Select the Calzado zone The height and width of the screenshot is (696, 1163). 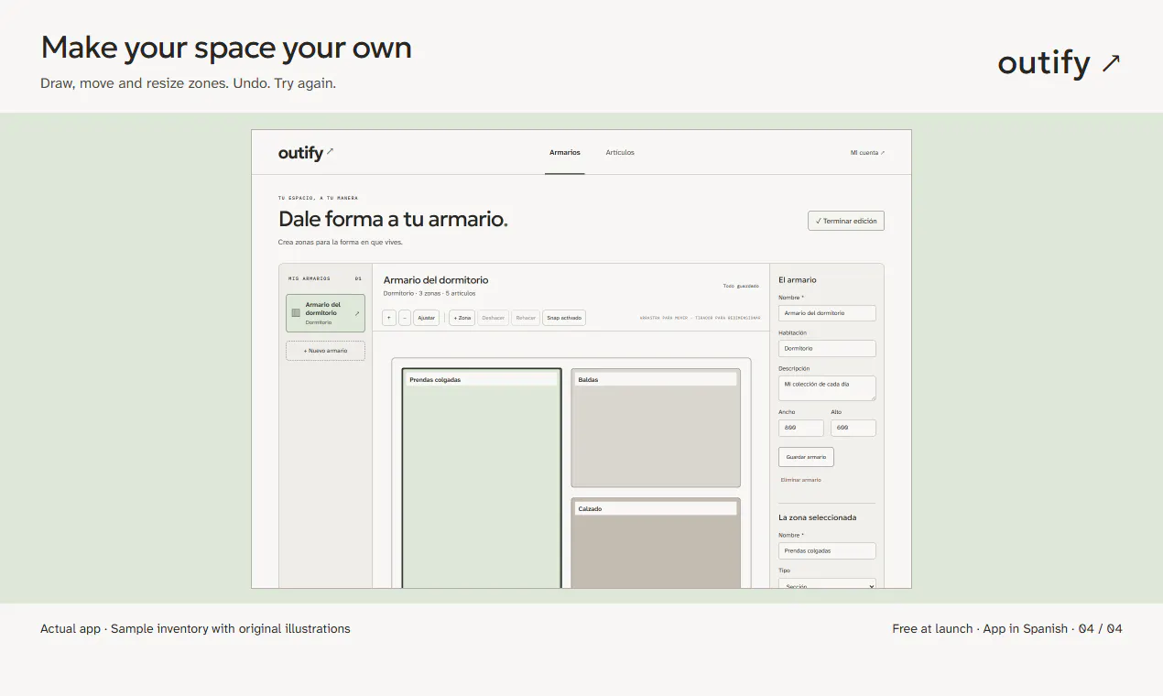(x=656, y=543)
